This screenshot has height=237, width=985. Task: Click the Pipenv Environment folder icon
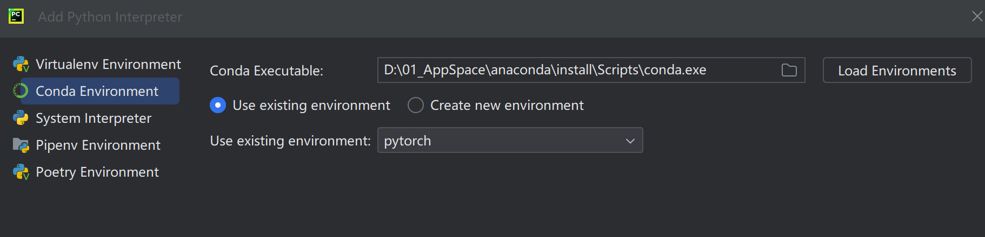pos(21,145)
